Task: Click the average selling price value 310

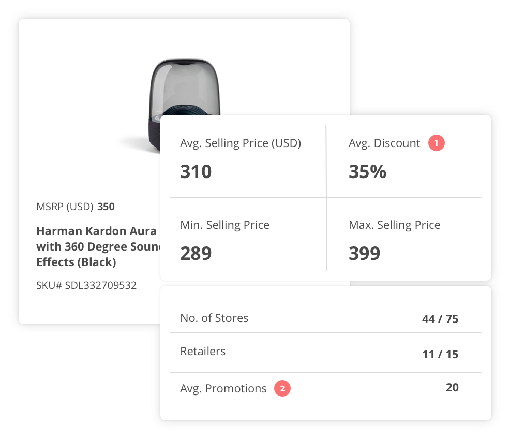Action: tap(196, 171)
